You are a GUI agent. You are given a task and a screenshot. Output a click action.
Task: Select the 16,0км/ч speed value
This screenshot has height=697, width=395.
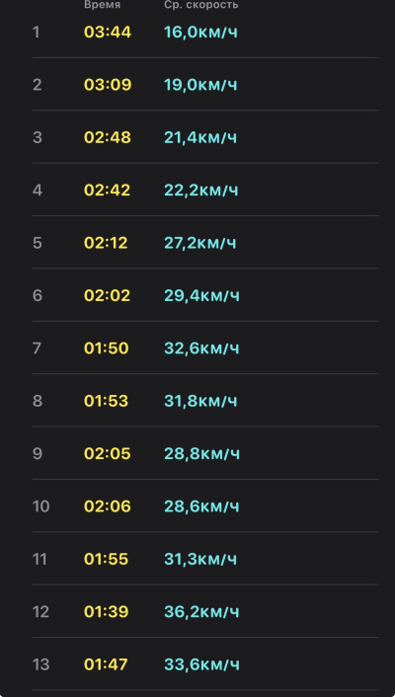point(200,33)
